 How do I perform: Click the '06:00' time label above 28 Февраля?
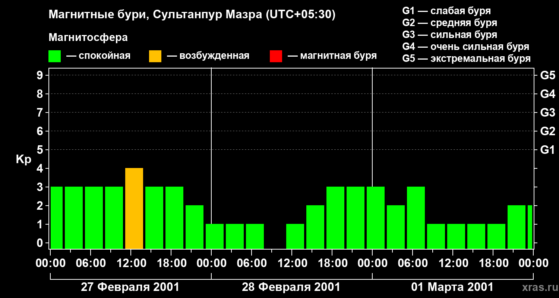click(251, 263)
